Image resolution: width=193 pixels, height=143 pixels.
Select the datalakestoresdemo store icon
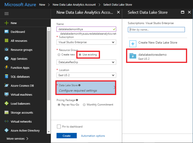tap(133, 56)
